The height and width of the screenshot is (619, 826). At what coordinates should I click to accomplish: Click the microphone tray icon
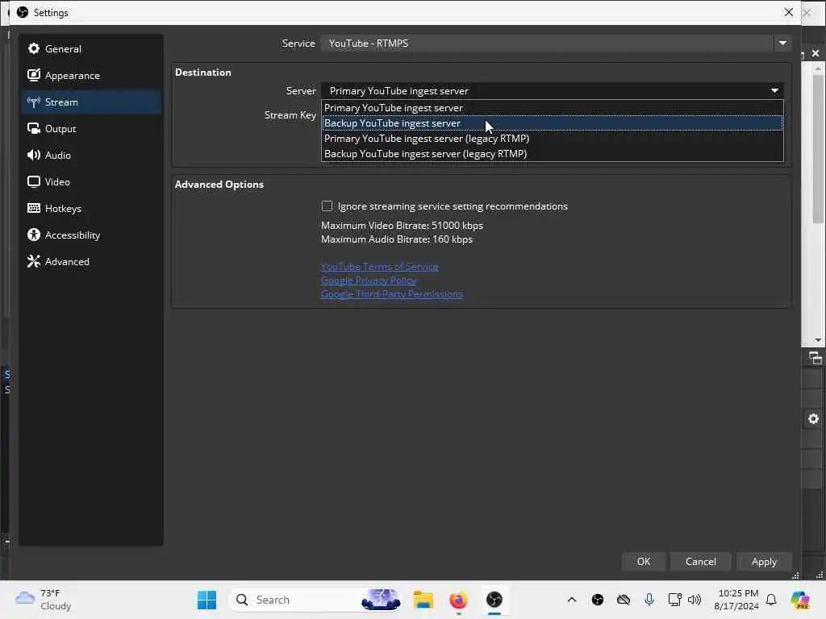click(x=649, y=600)
